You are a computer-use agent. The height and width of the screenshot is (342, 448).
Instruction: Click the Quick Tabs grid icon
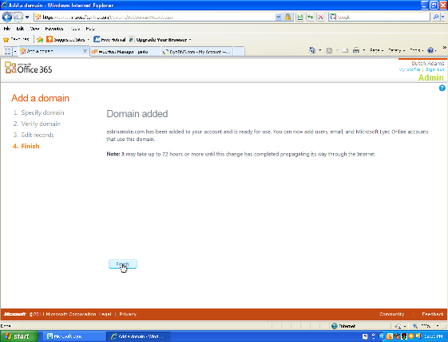coord(7,51)
